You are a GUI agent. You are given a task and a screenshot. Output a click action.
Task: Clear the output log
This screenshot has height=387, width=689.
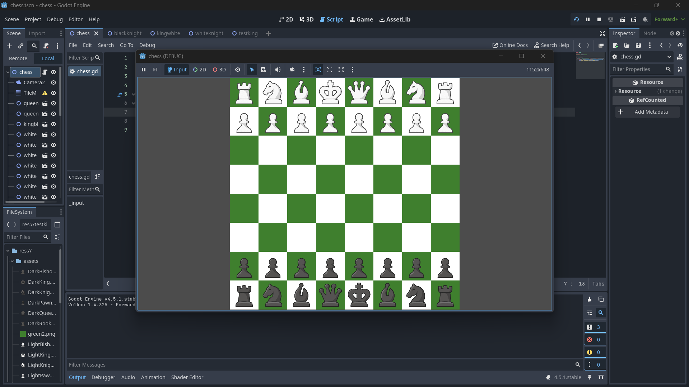click(x=590, y=299)
